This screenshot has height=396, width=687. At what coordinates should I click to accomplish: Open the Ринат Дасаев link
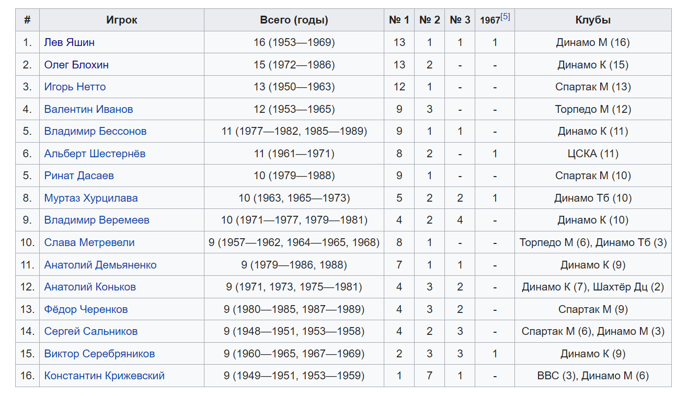tap(79, 176)
